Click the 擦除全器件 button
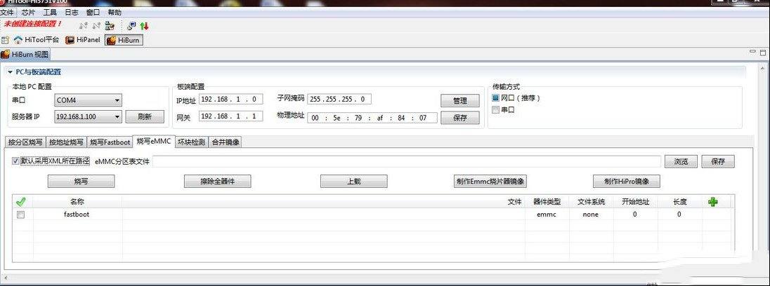 point(218,181)
